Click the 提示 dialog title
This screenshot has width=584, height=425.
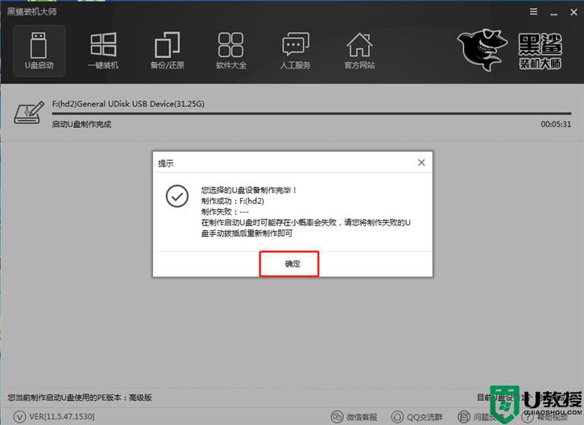pyautogui.click(x=165, y=163)
